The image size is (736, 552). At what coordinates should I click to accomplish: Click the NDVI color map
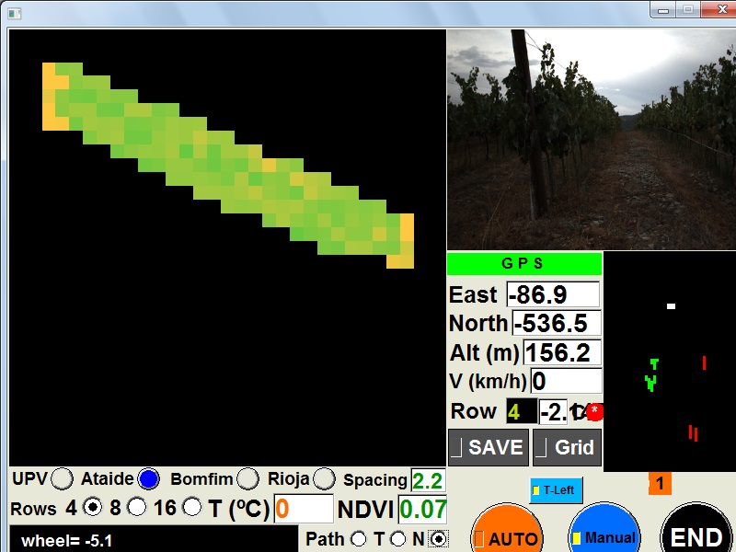(227, 166)
